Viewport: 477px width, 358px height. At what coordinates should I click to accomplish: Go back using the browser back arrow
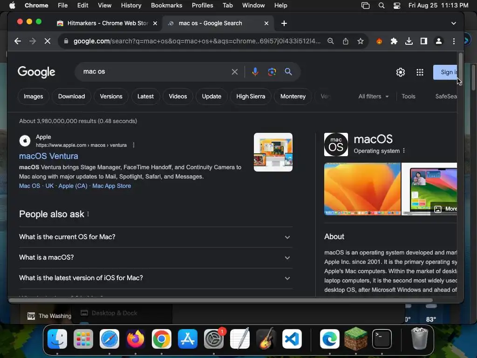point(17,41)
